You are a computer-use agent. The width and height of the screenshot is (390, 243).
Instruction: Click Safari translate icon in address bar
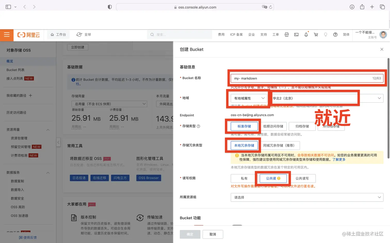pyautogui.click(x=264, y=7)
